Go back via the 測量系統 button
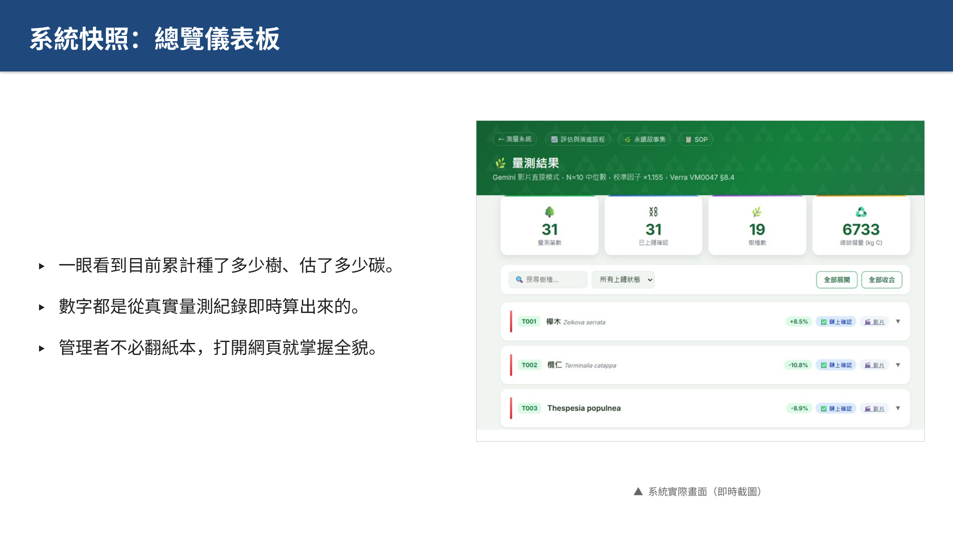953x536 pixels. point(515,139)
